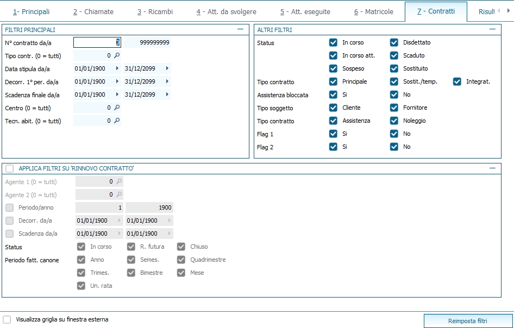Toggle Flag 1 Si checkbox

(333, 134)
